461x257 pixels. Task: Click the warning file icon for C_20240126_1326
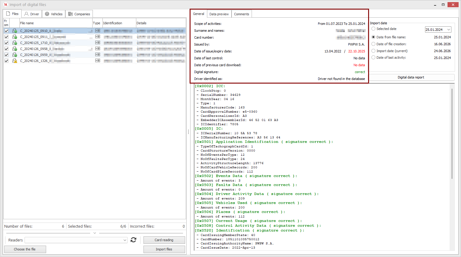tap(14, 61)
